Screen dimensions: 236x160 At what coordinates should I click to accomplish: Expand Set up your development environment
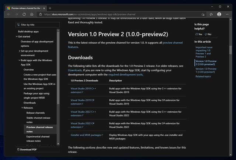[x=20, y=51]
